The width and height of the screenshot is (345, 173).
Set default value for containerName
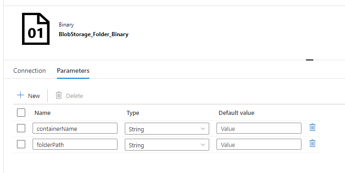pos(259,128)
